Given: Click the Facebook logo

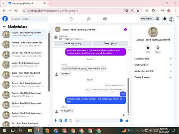Looking at the screenshot, I should 5,19.
